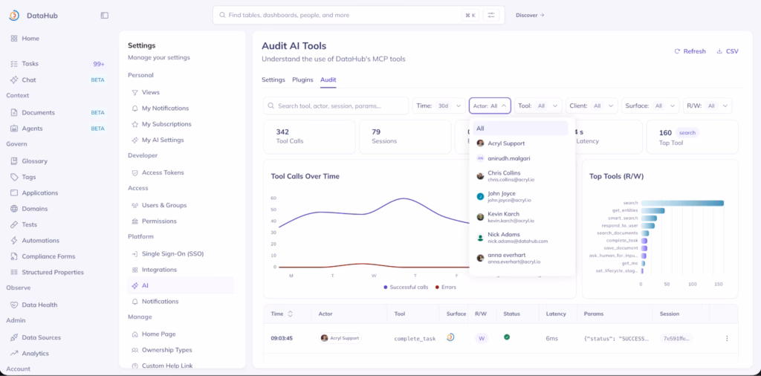Open Compliance Forms in the left navigation

48,256
